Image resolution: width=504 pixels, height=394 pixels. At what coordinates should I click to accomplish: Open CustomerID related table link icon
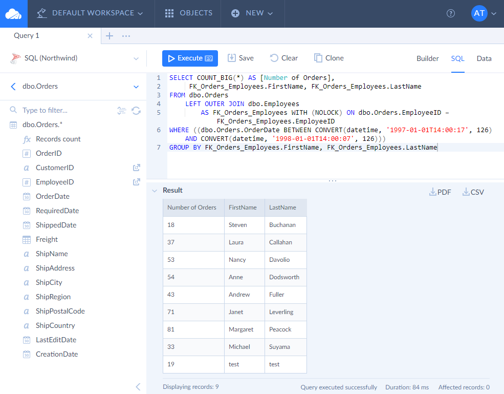click(x=137, y=168)
